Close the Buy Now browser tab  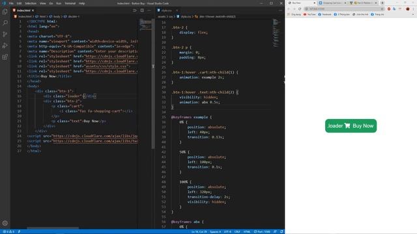click(x=314, y=3)
